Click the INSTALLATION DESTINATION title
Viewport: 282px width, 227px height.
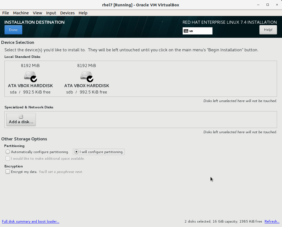(x=34, y=22)
